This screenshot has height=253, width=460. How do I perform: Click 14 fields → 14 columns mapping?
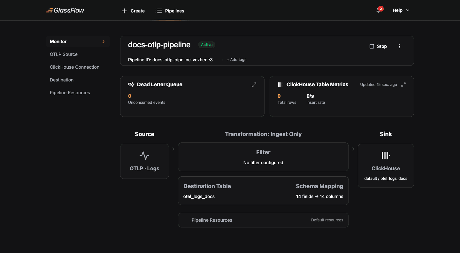click(x=320, y=196)
